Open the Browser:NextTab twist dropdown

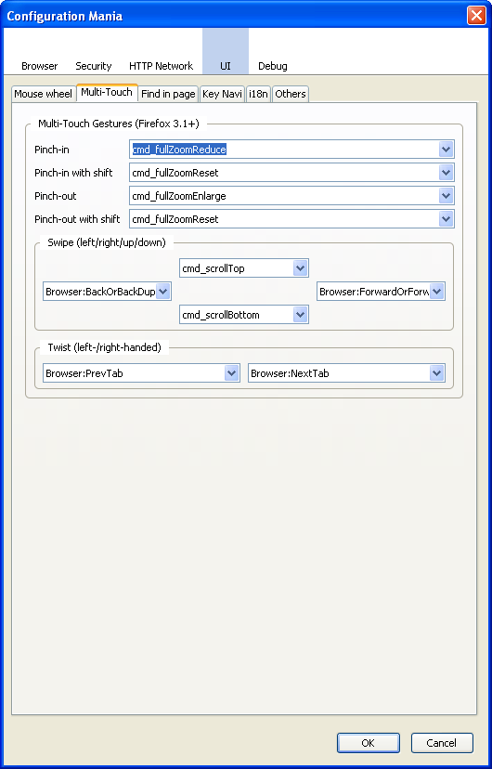click(x=436, y=373)
